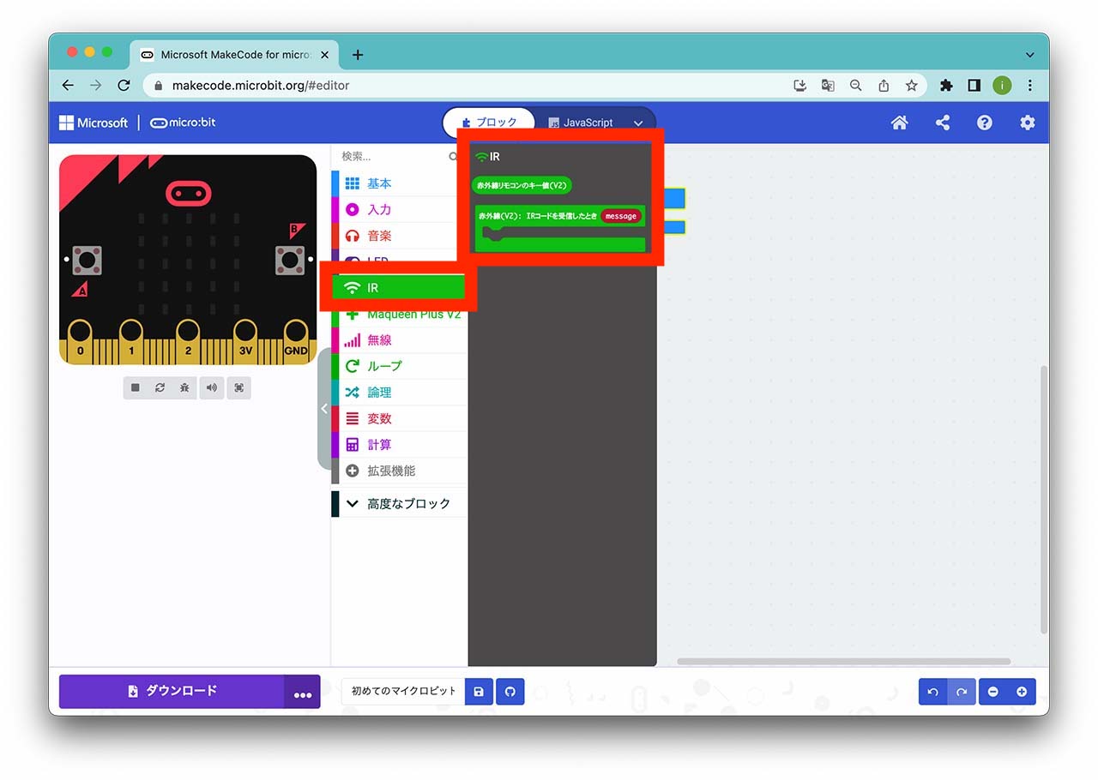Click the workspace horizontal scrollbar
1098x780 pixels.
pyautogui.click(x=843, y=662)
